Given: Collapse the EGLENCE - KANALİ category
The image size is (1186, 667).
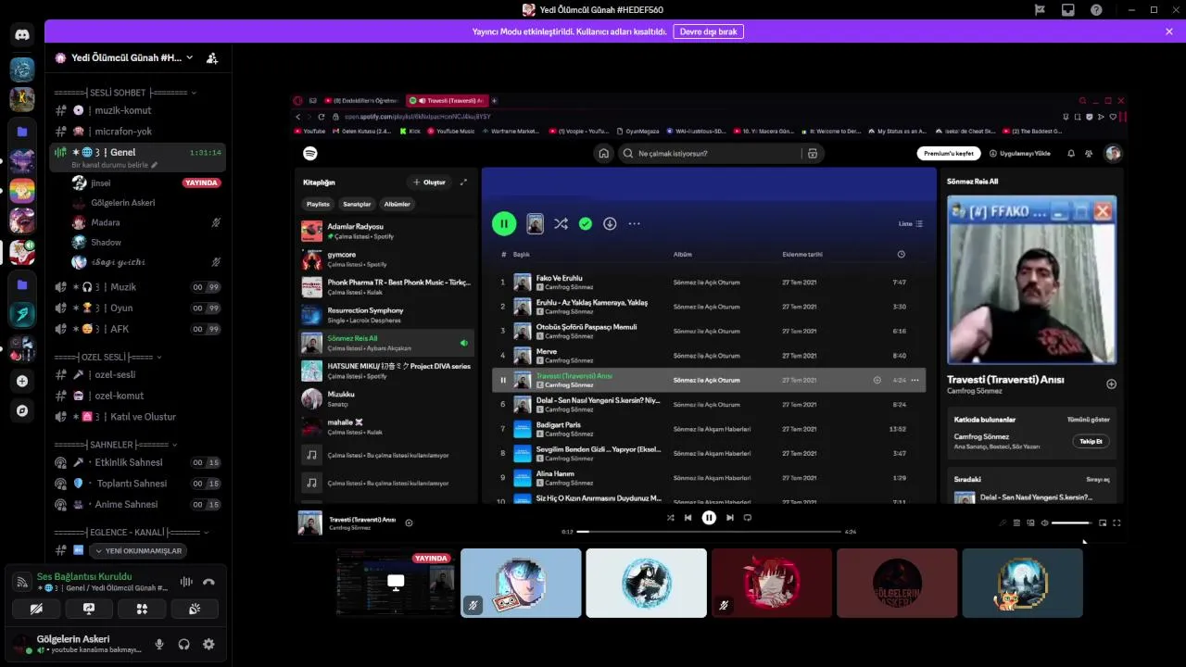Looking at the screenshot, I should click(132, 533).
